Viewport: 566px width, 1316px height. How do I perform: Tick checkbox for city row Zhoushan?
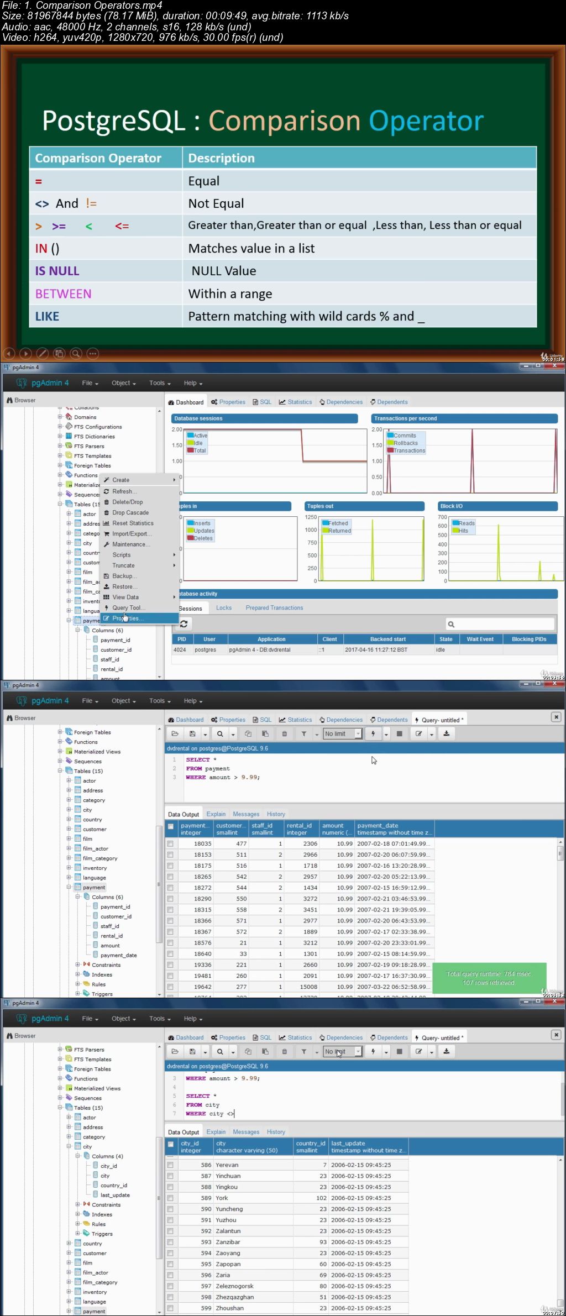coord(170,1308)
